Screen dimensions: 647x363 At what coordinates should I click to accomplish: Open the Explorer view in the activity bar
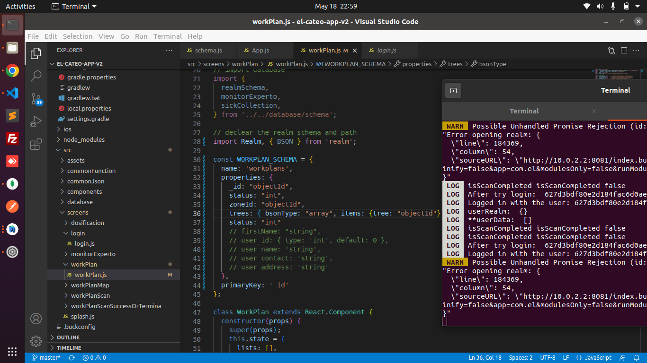click(x=36, y=53)
